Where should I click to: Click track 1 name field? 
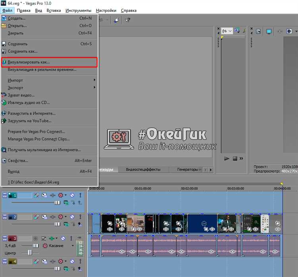(x=25, y=195)
